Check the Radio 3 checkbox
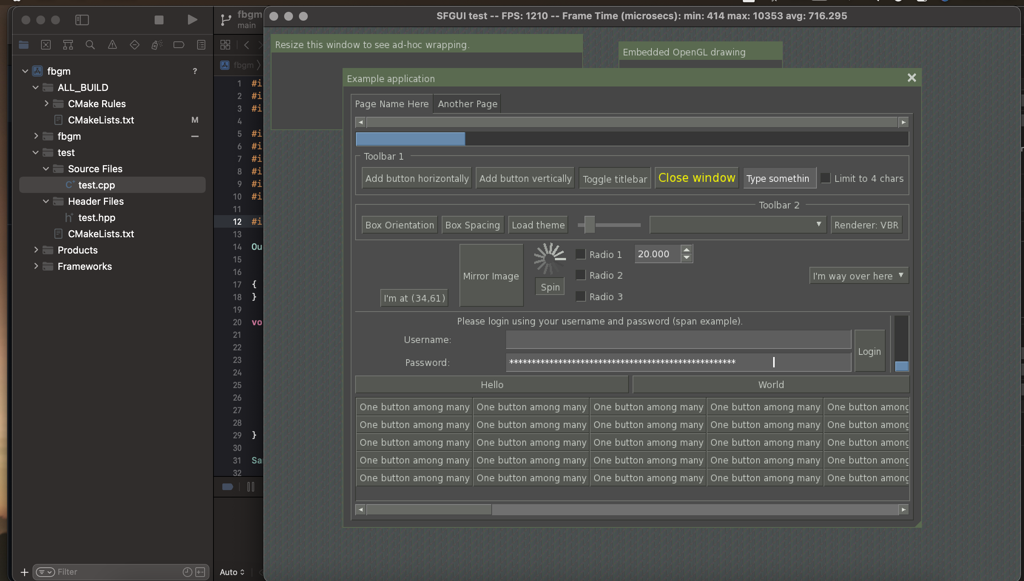 coord(581,296)
